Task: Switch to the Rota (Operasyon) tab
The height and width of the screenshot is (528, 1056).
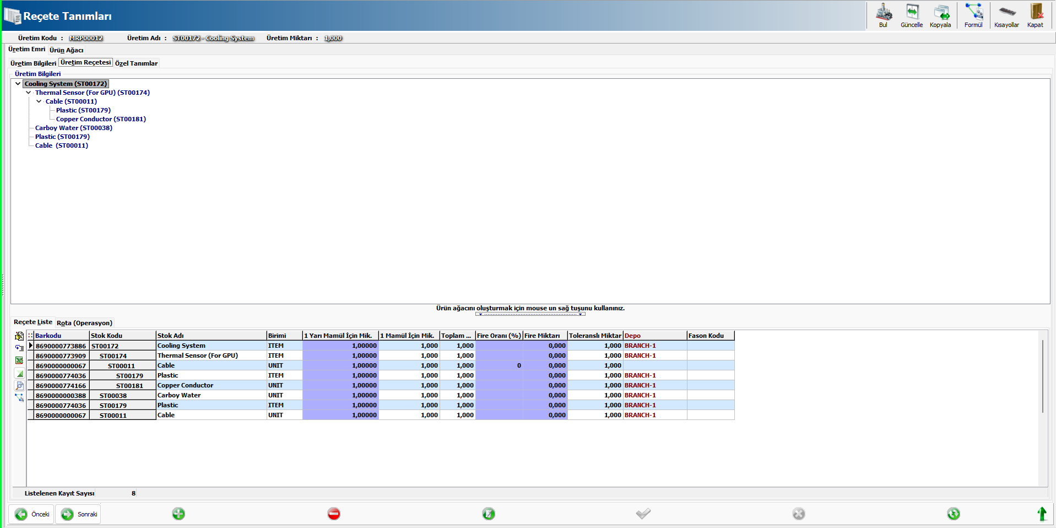Action: pos(84,323)
